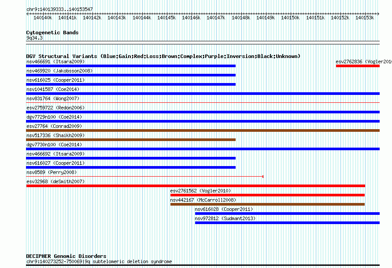Open the nsv517336 (Shaikh2009) label

click(x=55, y=135)
